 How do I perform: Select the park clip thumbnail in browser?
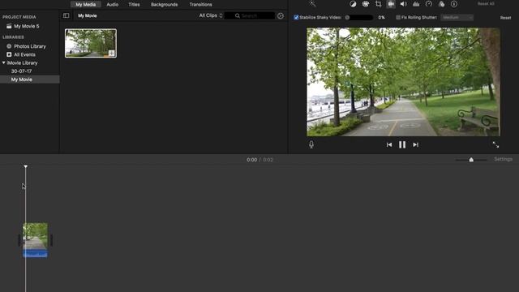91,43
